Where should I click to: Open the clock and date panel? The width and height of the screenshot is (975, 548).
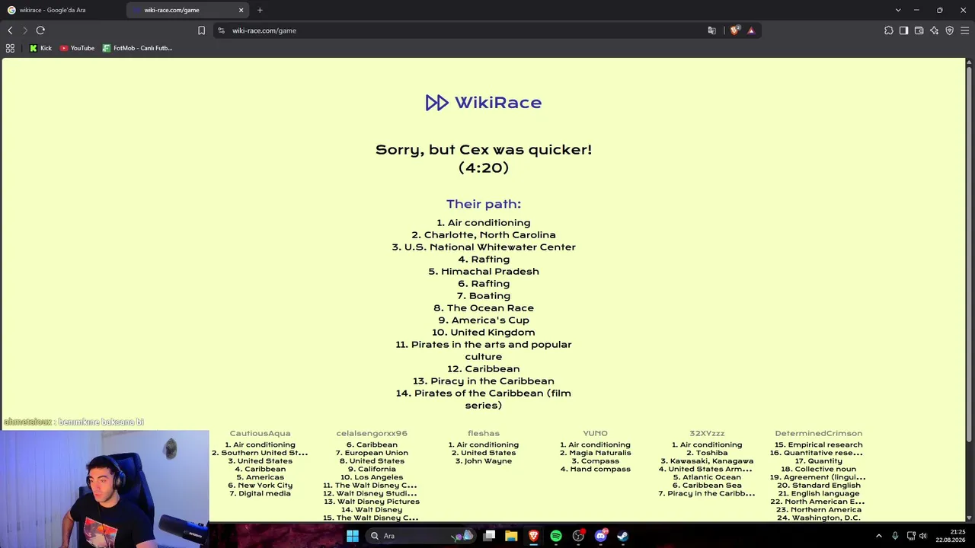[x=951, y=536]
